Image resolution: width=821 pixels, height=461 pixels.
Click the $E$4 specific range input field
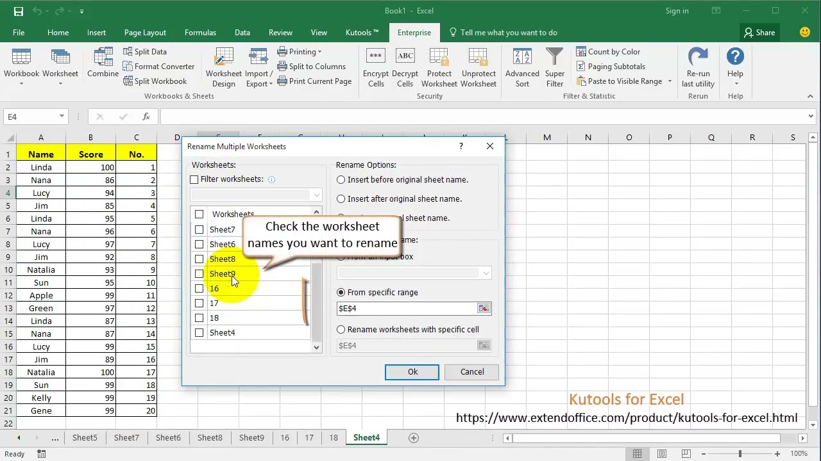(x=407, y=309)
